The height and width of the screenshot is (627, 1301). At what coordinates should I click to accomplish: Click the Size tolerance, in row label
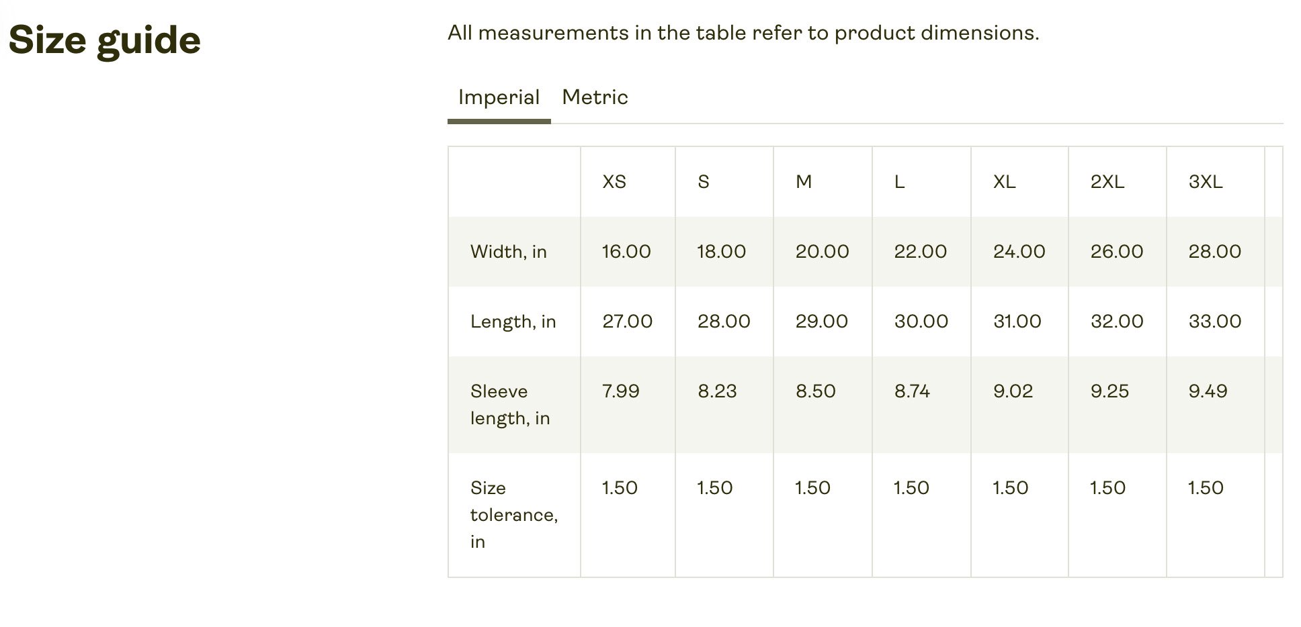click(514, 515)
